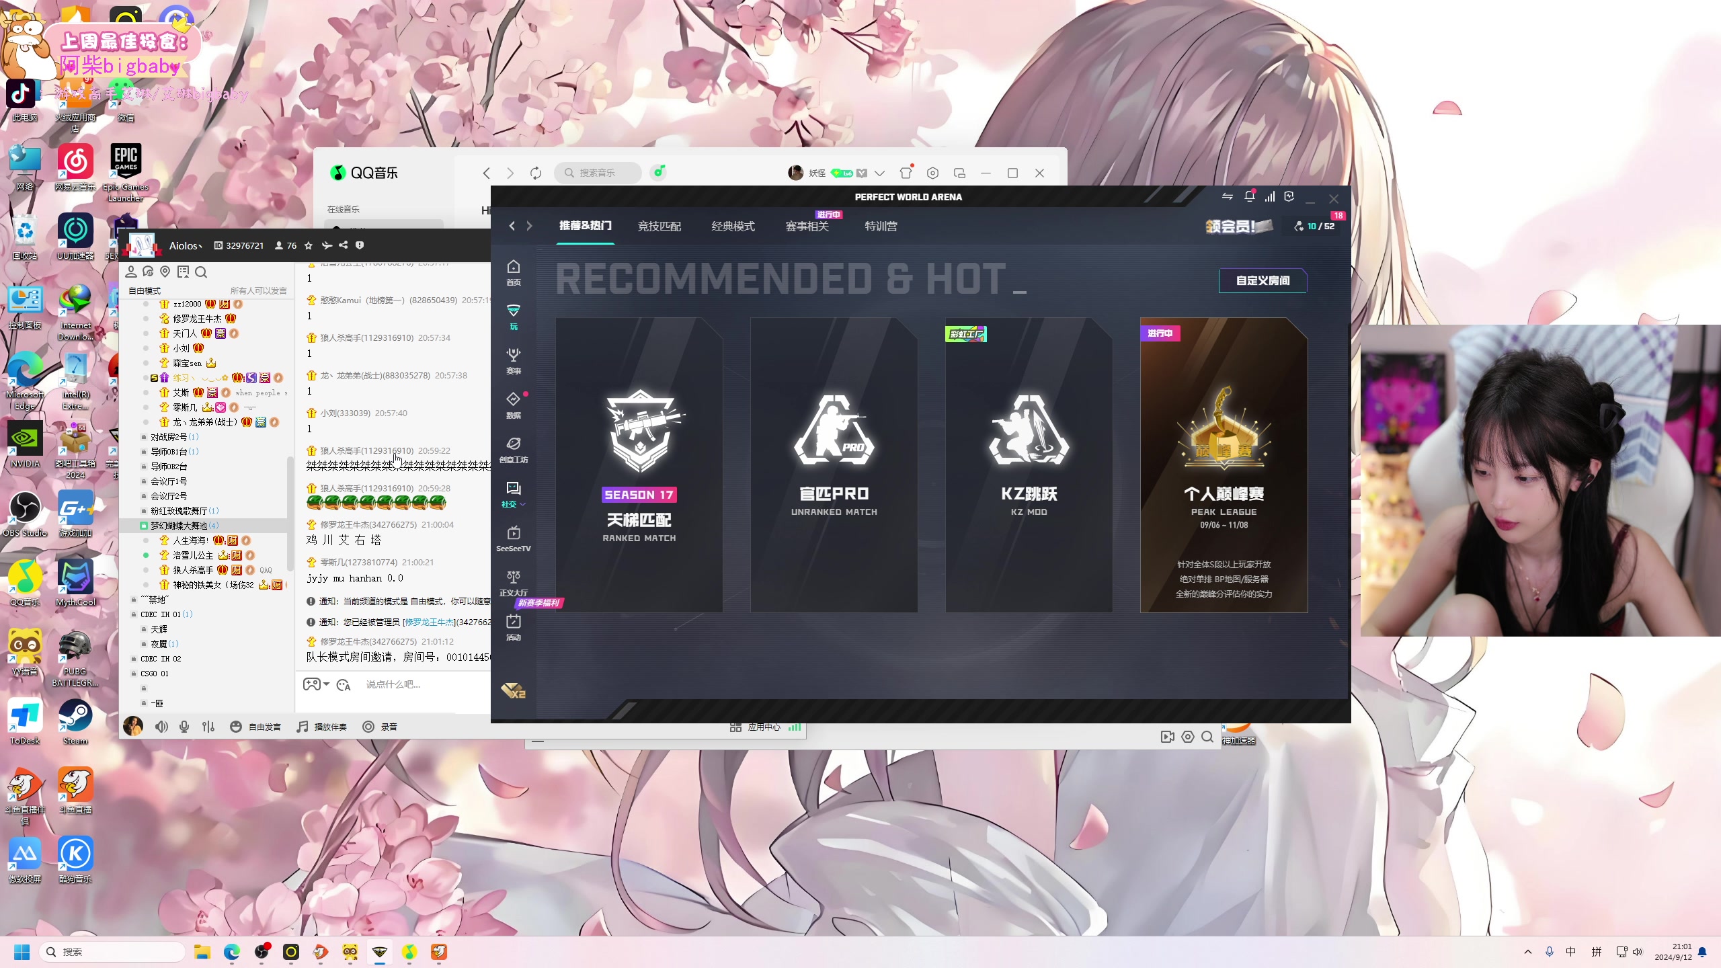Select the 天梯匹配 Ranked Match card
Image resolution: width=1721 pixels, height=968 pixels.
coord(639,465)
